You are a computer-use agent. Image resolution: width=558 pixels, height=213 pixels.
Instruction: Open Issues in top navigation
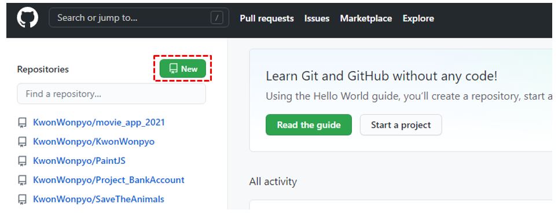pos(317,19)
